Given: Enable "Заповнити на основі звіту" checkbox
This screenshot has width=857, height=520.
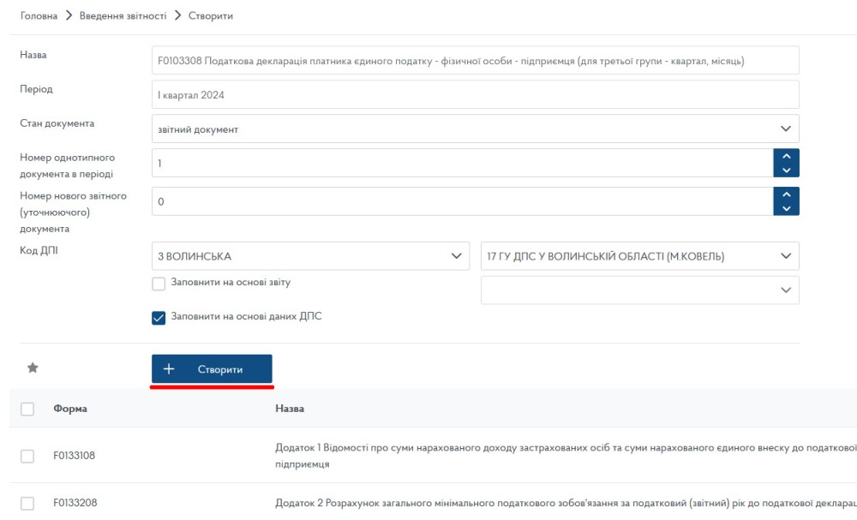Looking at the screenshot, I should coord(159,284).
